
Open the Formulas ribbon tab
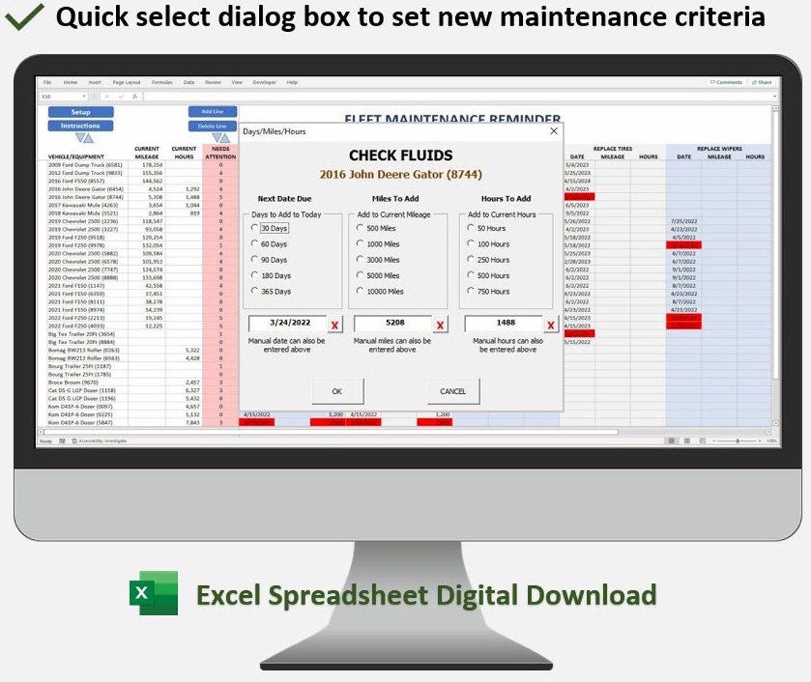click(162, 82)
